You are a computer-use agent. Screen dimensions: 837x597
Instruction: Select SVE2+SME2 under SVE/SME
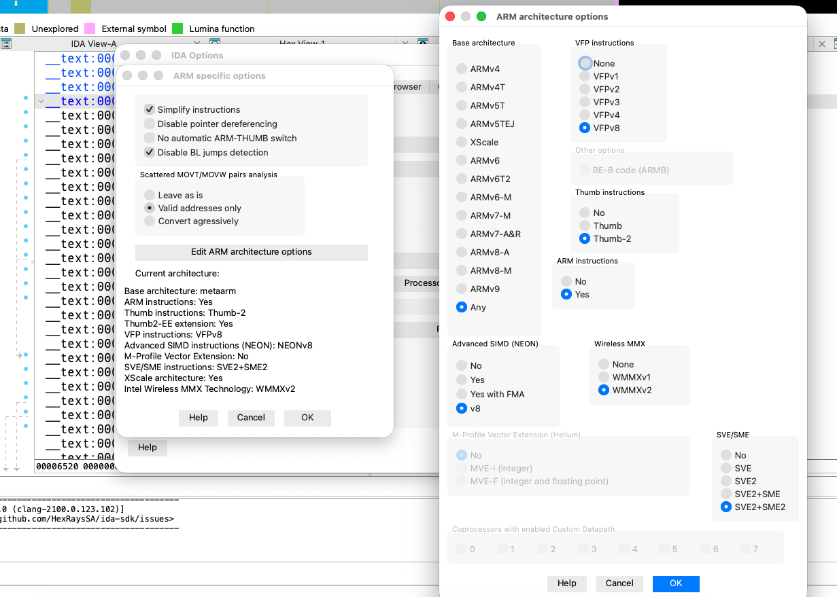[x=726, y=507]
